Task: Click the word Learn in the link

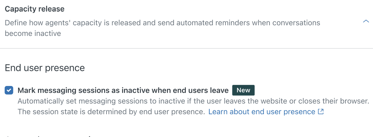Action: click(x=217, y=112)
